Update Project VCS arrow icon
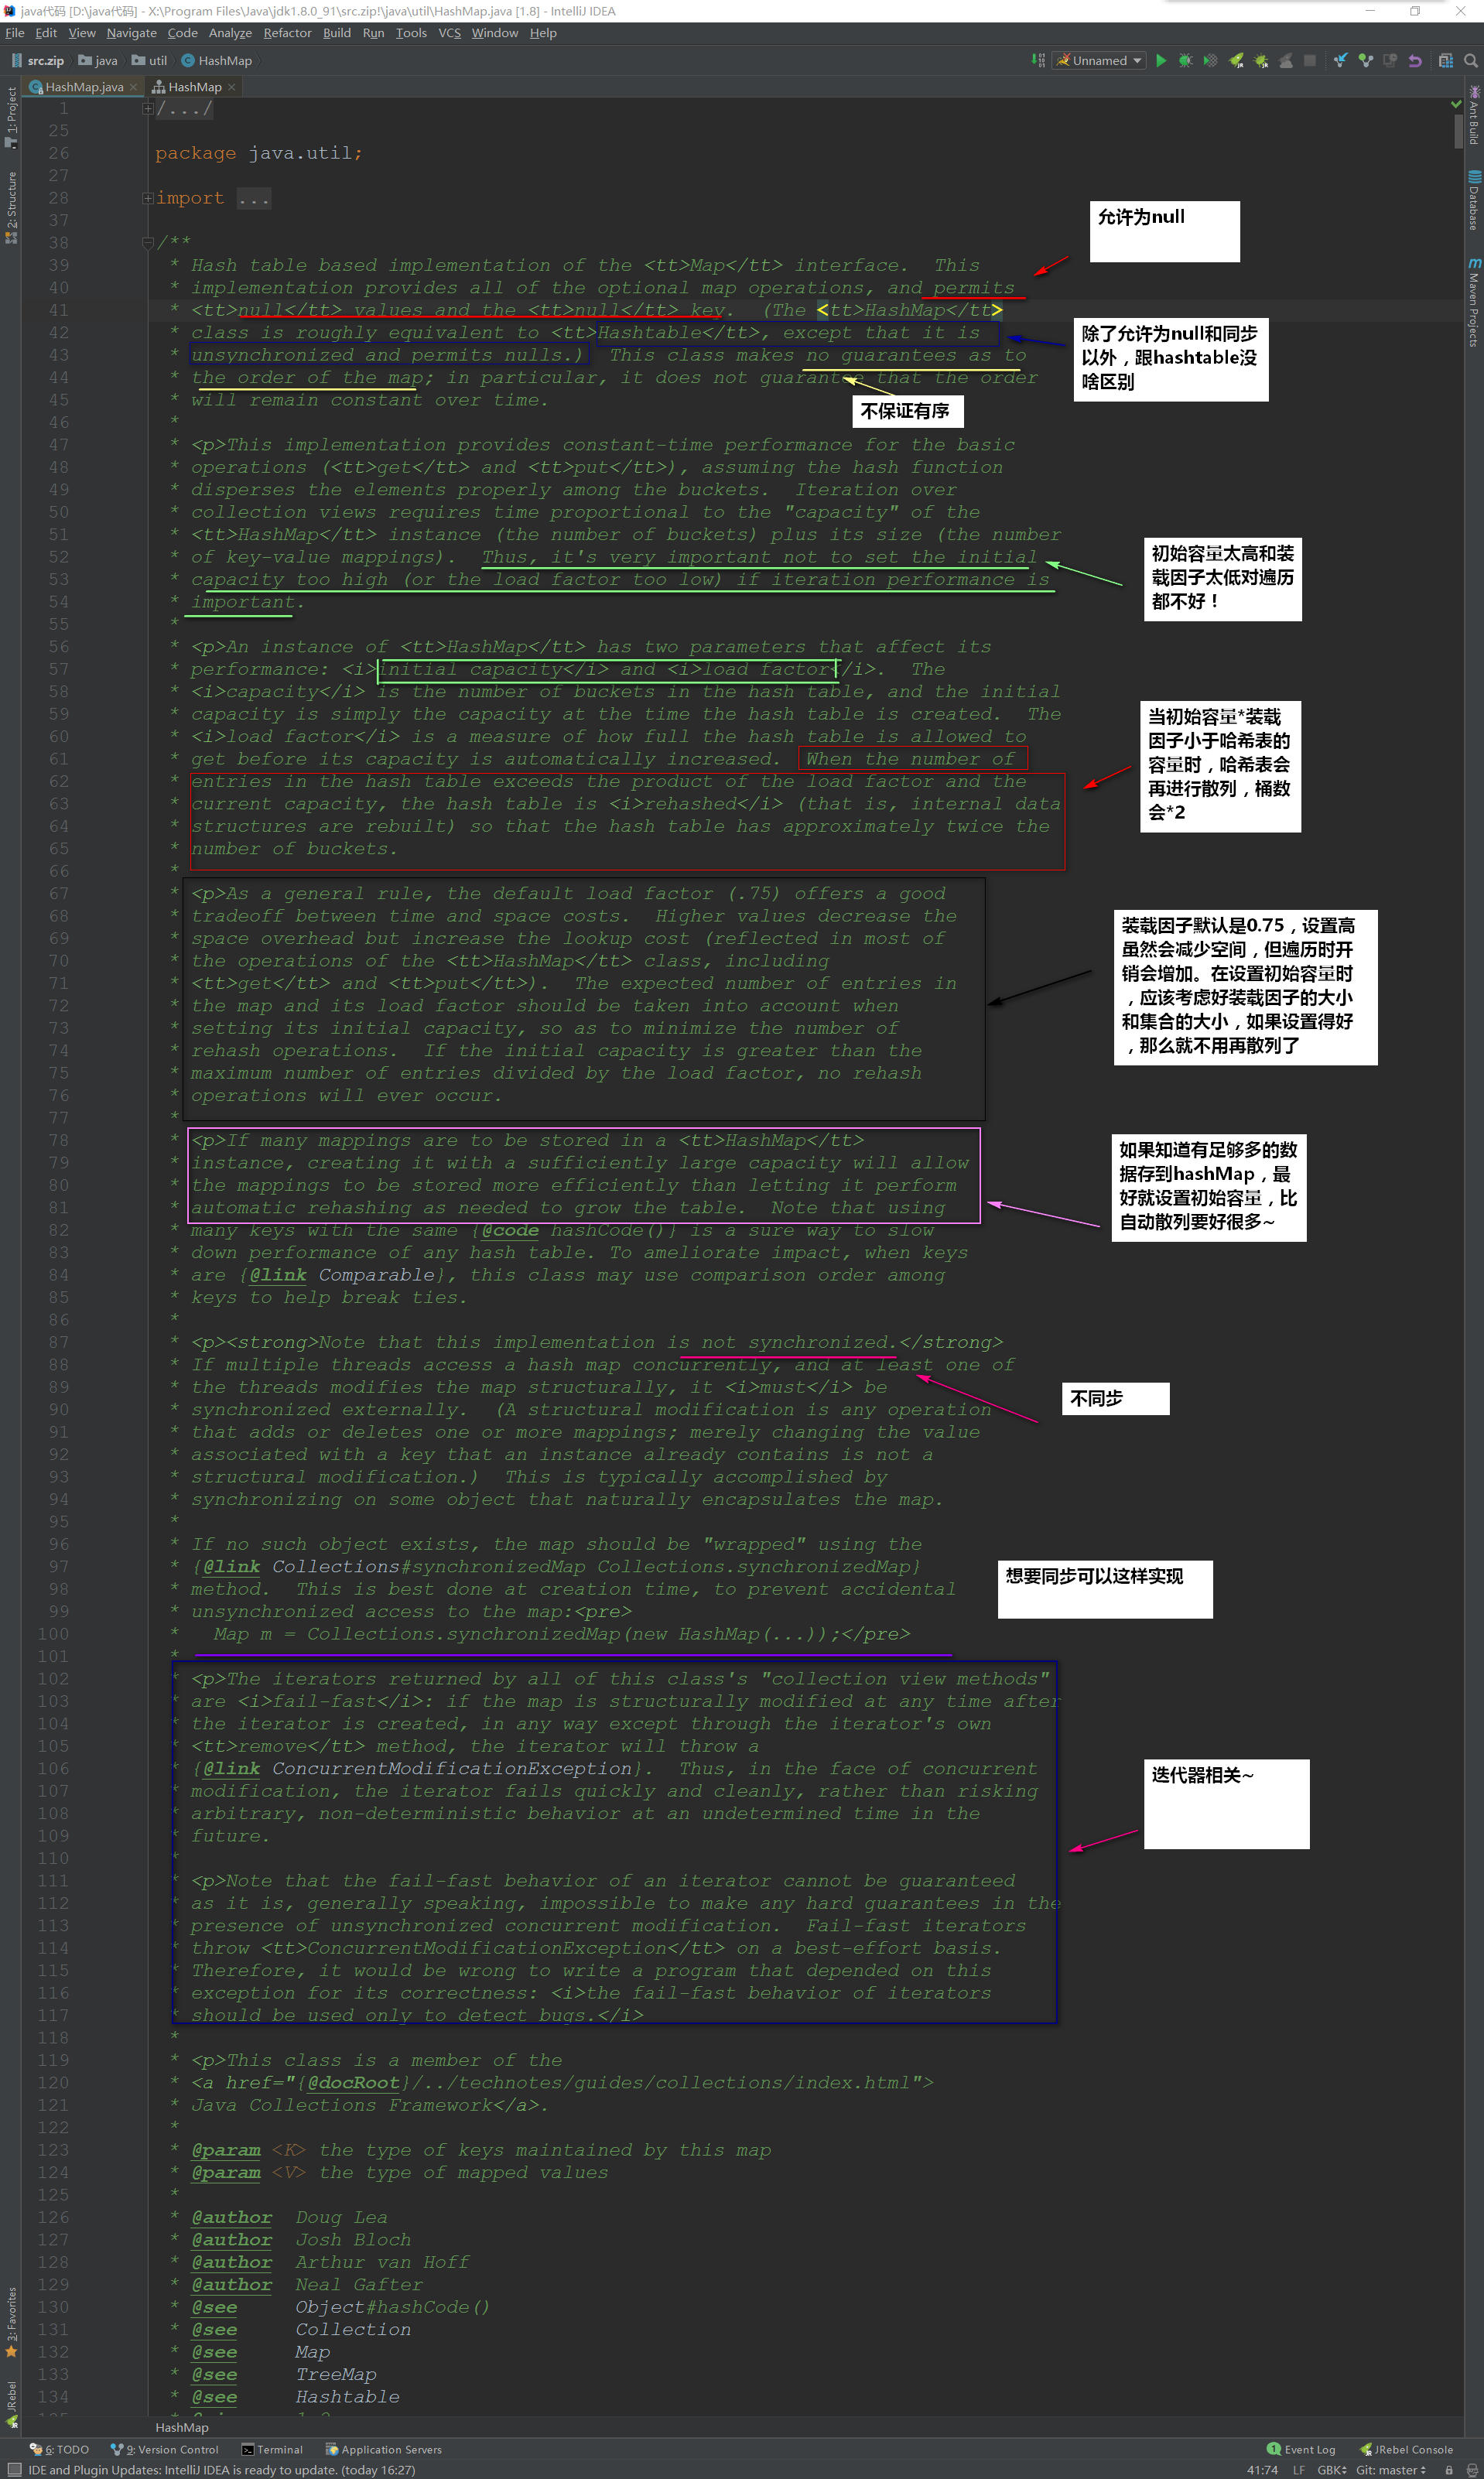This screenshot has width=1484, height=2479. (x=1341, y=60)
